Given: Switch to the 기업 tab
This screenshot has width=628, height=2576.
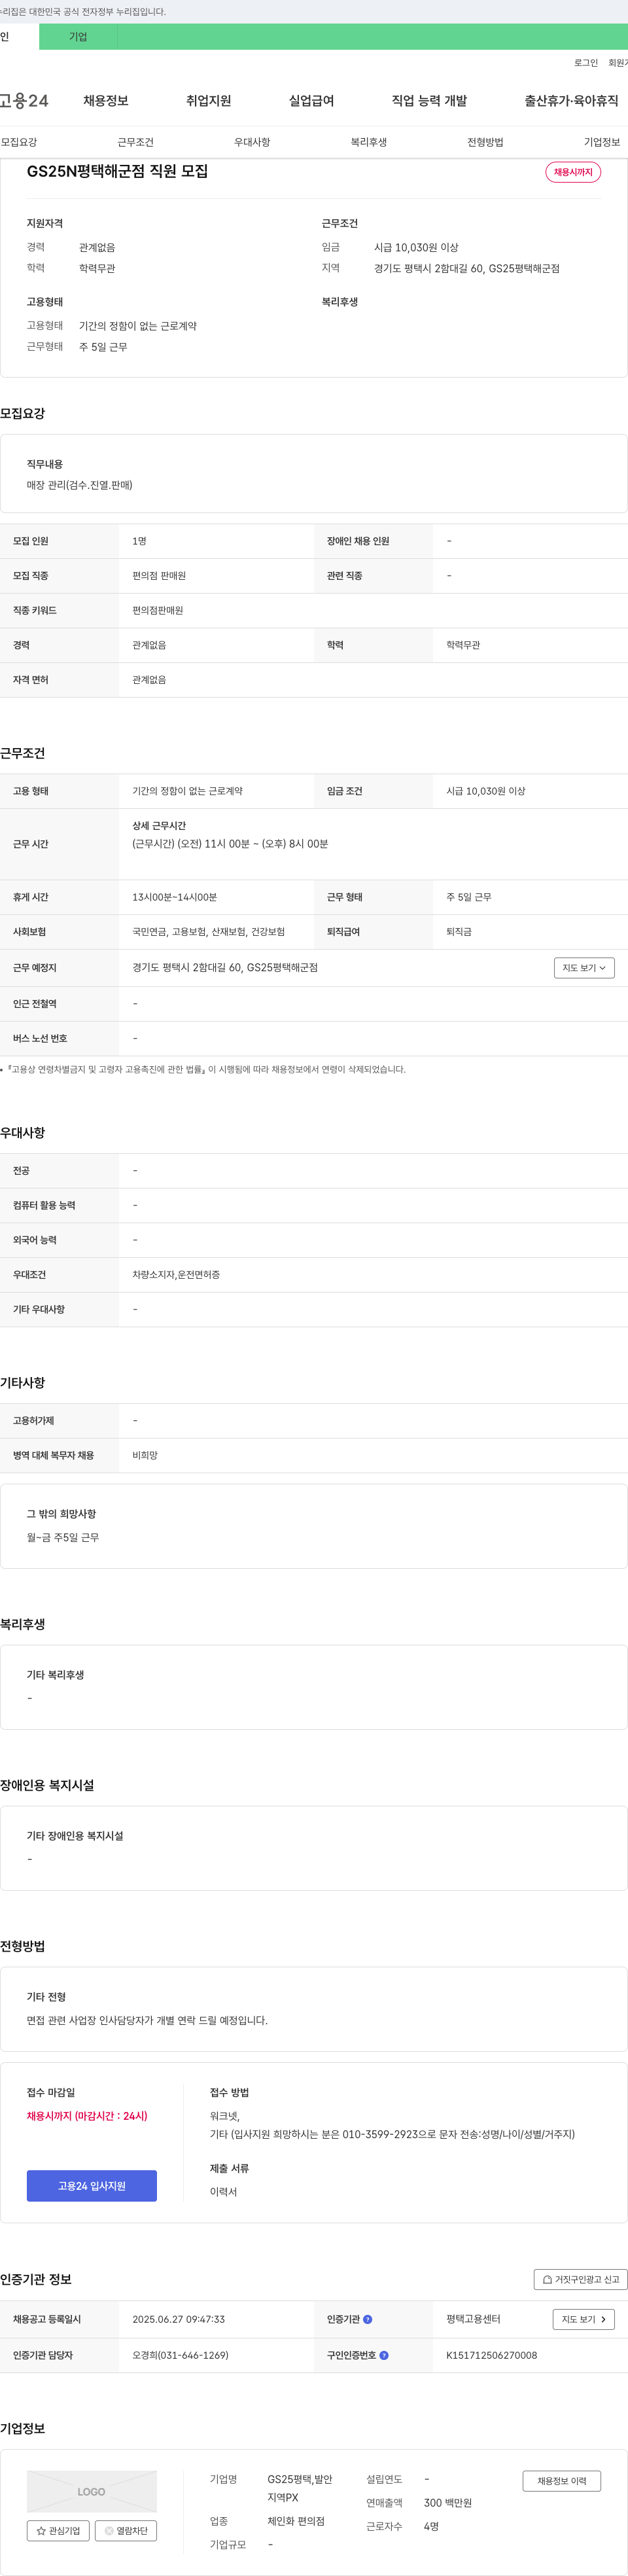Looking at the screenshot, I should 78,37.
